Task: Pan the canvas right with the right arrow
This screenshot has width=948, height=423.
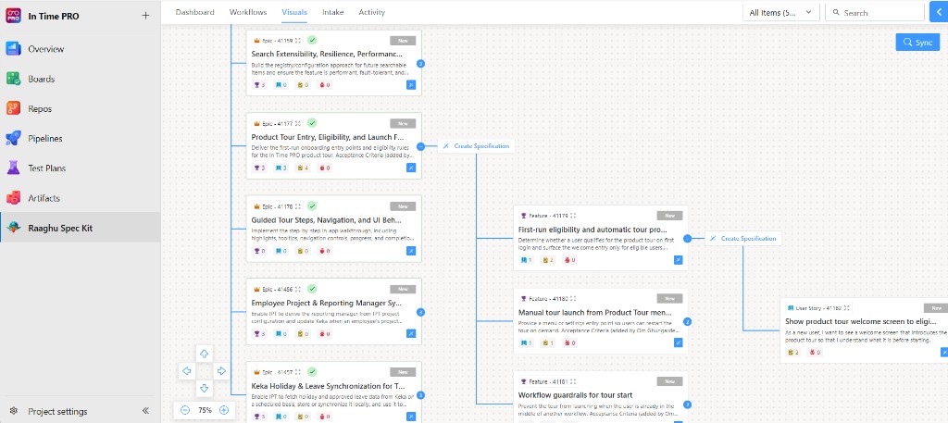Action: (x=222, y=371)
